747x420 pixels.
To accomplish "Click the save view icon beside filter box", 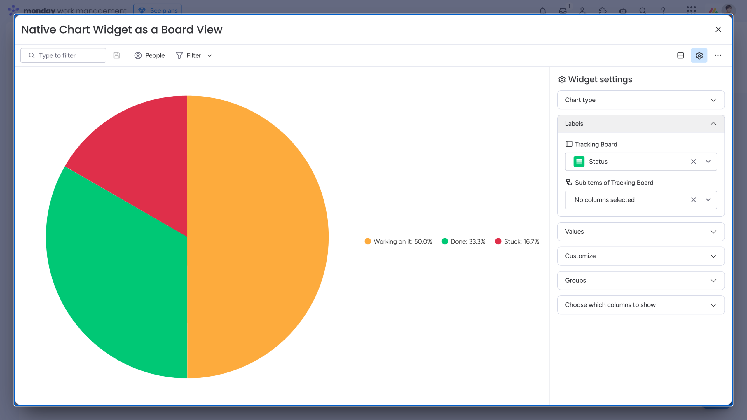I will [116, 55].
